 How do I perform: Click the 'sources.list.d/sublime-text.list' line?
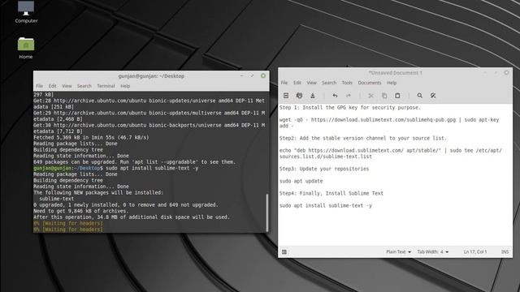[326, 157]
